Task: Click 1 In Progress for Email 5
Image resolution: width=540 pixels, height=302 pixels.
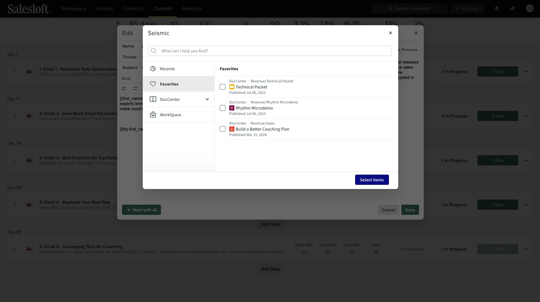Action: (x=454, y=249)
